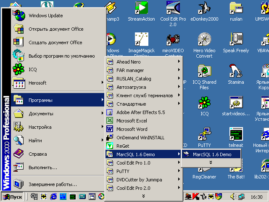Open the Выполнить… run dialog
The image size is (269, 202).
tap(58, 167)
